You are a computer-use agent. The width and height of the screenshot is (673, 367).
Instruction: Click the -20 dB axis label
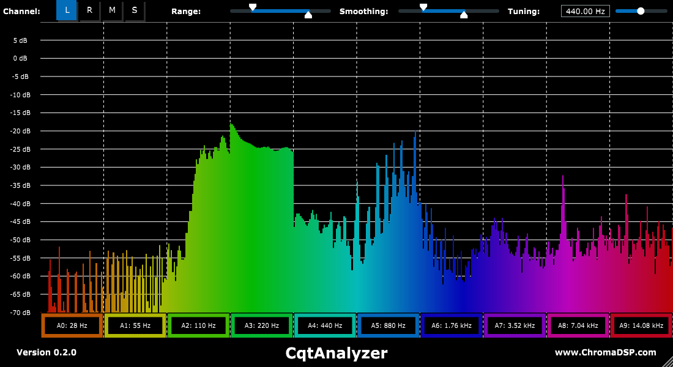20,131
